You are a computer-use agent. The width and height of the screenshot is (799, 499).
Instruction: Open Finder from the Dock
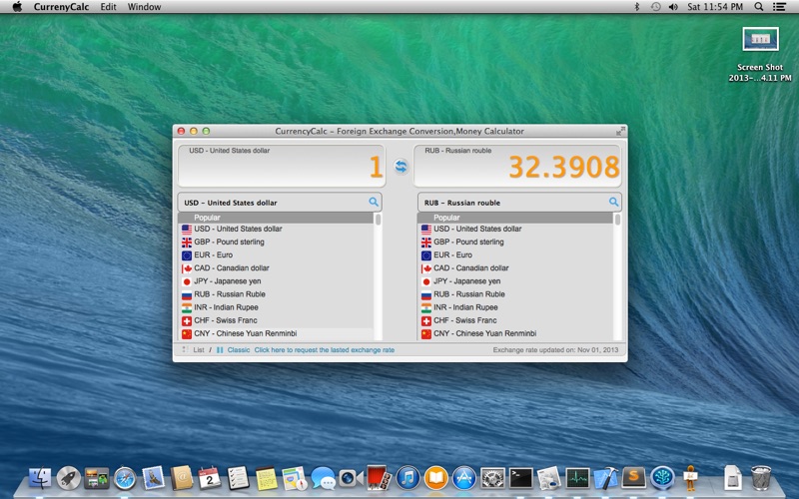(x=40, y=478)
